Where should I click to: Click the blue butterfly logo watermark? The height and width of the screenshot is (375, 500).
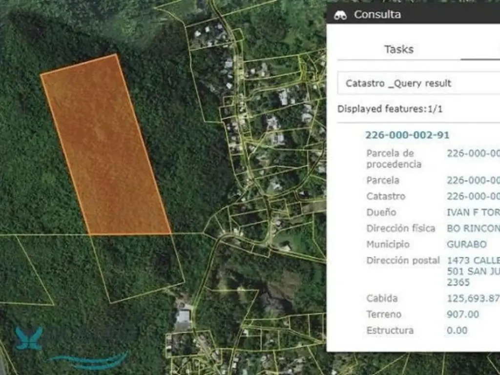pyautogui.click(x=29, y=338)
